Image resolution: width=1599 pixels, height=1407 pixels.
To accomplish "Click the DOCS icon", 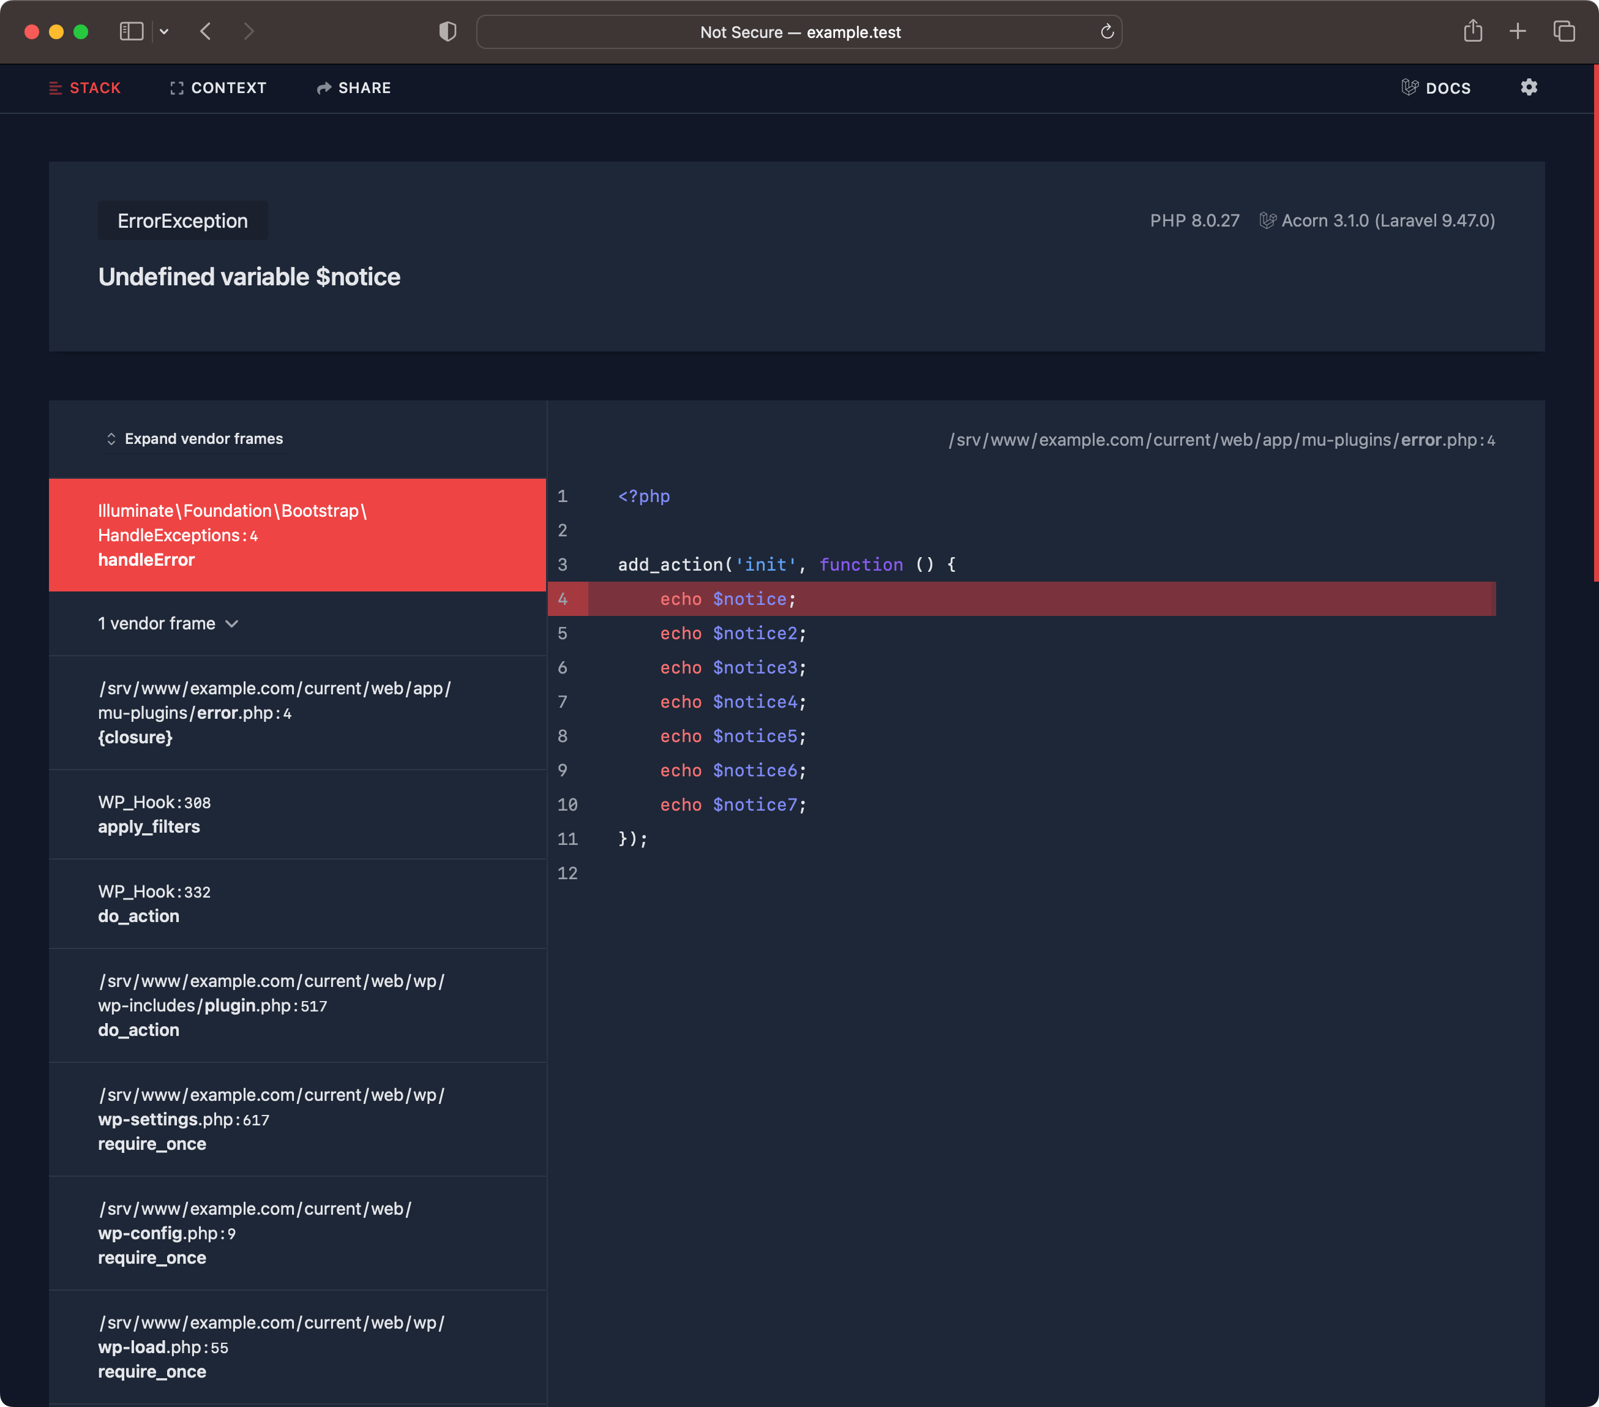I will [x=1410, y=87].
